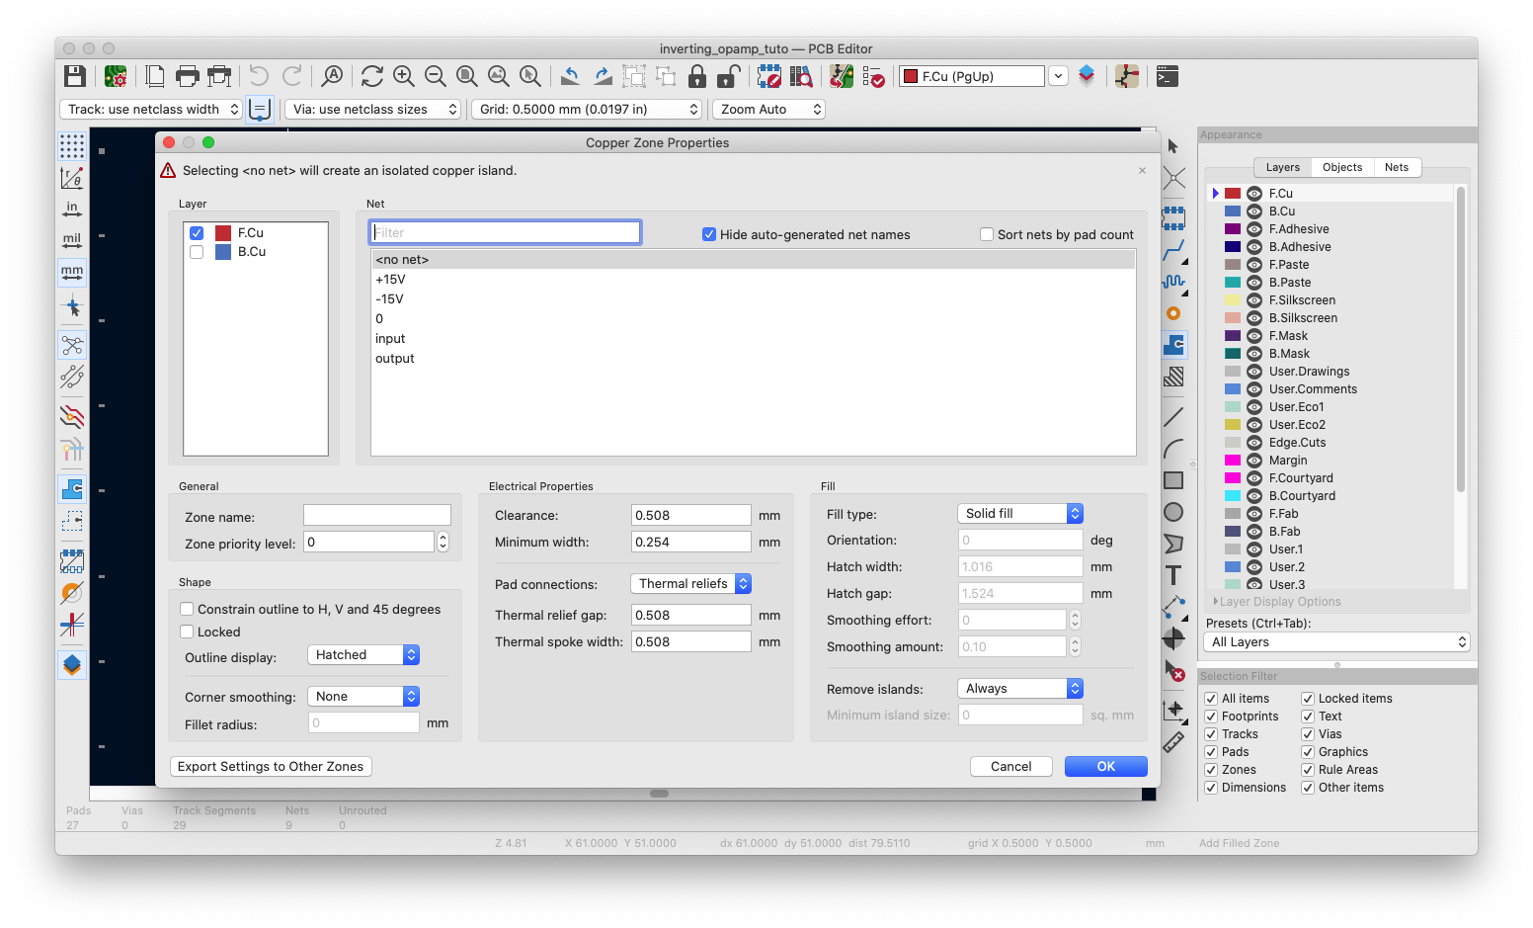Select the input net
This screenshot has width=1533, height=928.
753,339
